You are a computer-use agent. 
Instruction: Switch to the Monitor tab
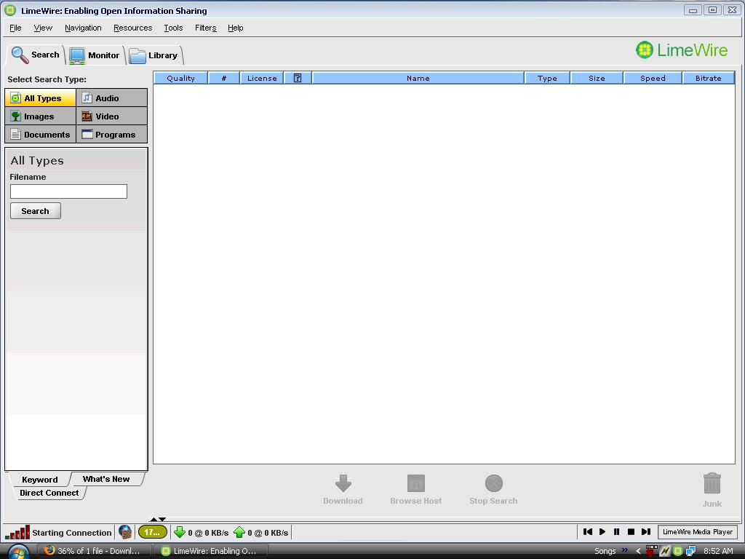[95, 55]
